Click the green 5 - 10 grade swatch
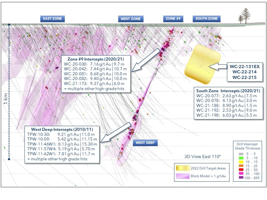Screen dimensions: 267x200 click(241, 158)
